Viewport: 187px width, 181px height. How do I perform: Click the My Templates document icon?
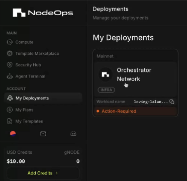point(10,121)
